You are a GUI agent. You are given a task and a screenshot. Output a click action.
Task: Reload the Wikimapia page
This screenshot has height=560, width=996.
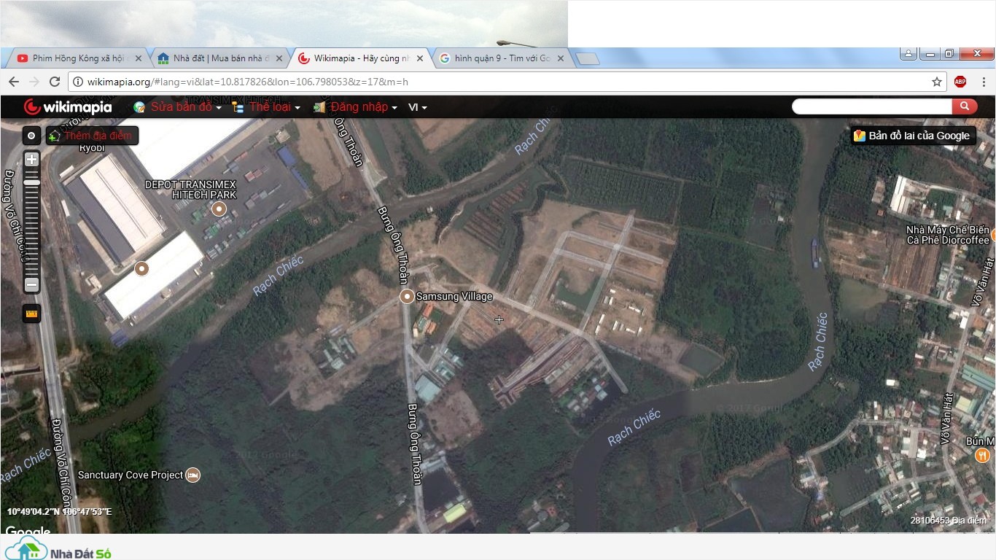(x=55, y=82)
